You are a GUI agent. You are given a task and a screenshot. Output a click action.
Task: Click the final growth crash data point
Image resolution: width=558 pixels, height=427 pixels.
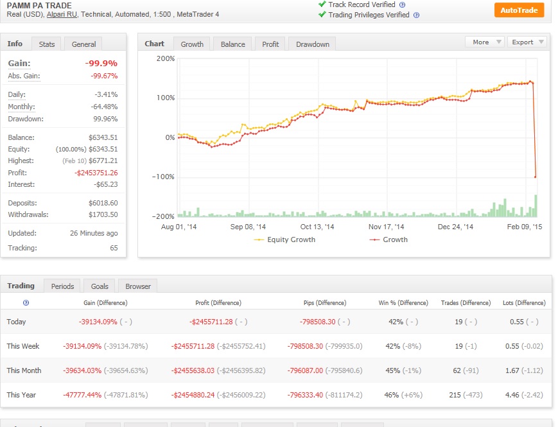tap(536, 177)
